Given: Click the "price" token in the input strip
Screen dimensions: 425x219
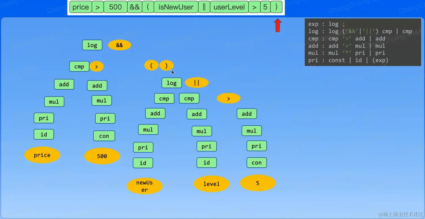Looking at the screenshot, I should click(x=80, y=7).
